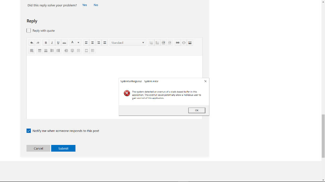Viewport: 325px width, 182px height.
Task: Click the scrollbar up arrow
Action: [323, 1]
